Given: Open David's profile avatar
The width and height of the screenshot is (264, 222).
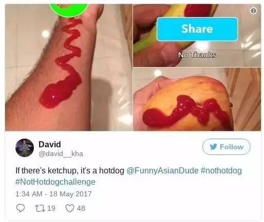Looking at the screenshot, I should point(25,148).
